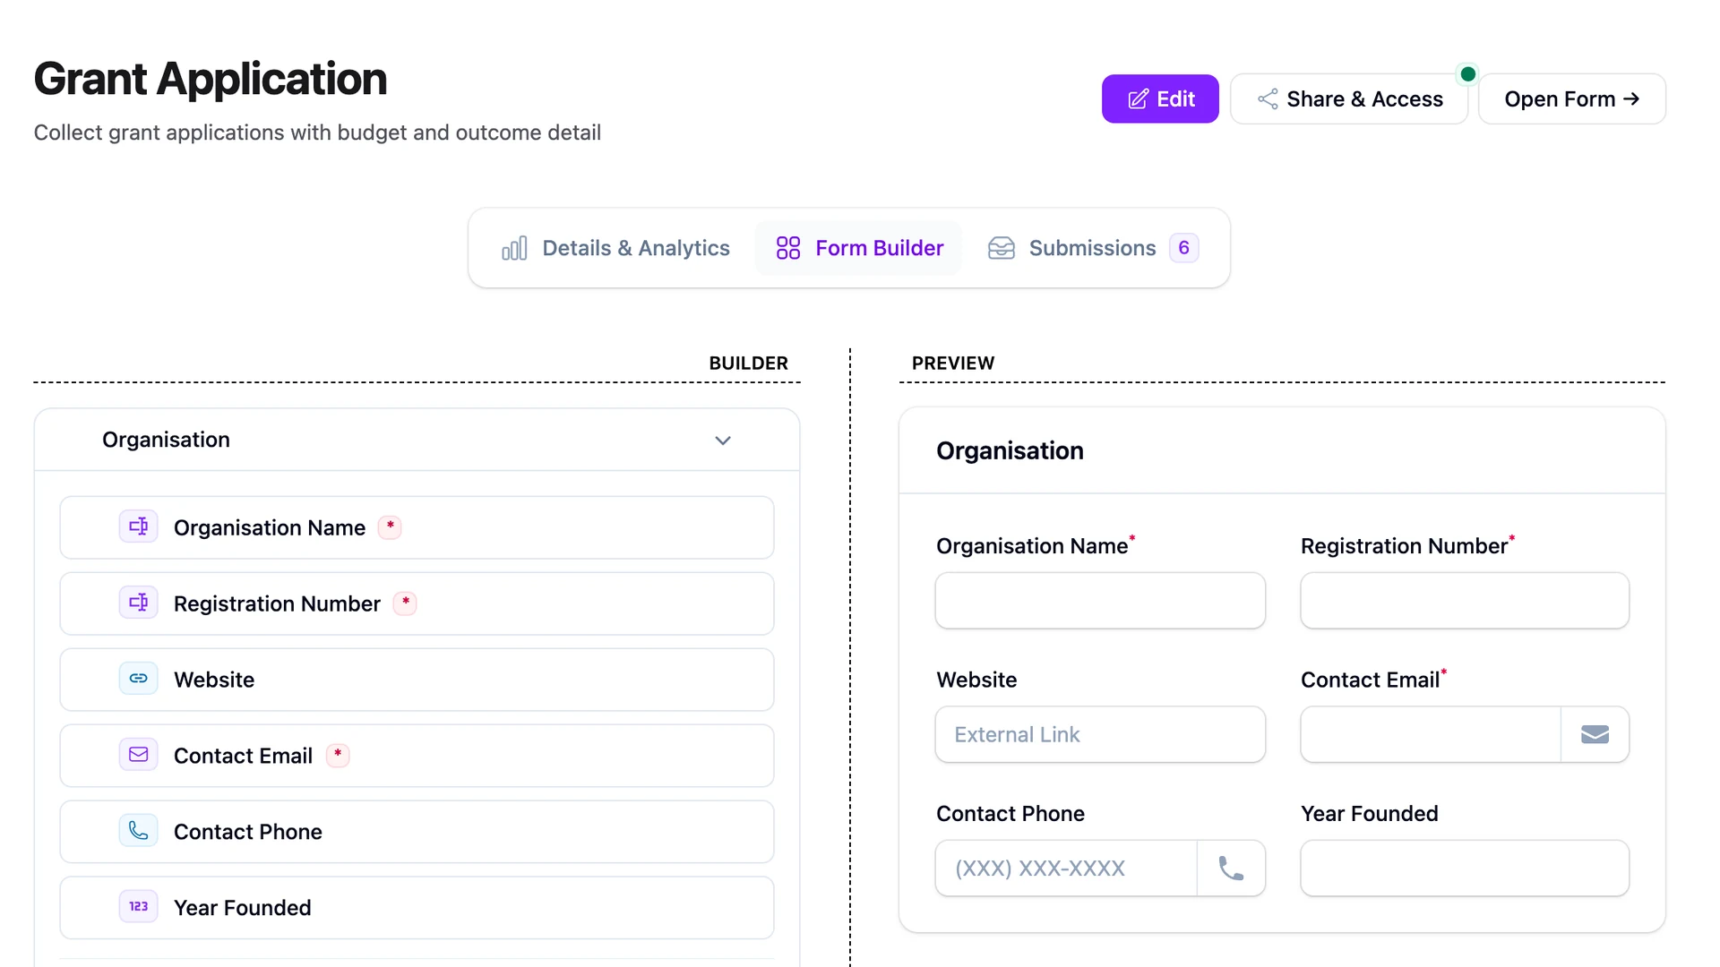The image size is (1720, 967).
Task: Open the Submissions tab
Action: coord(1092,248)
